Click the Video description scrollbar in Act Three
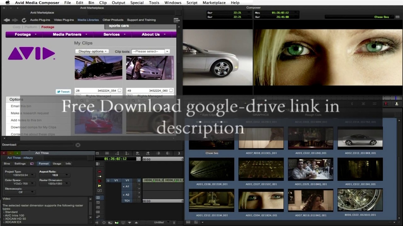 tap(91, 208)
